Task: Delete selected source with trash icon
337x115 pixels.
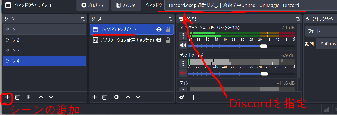Action: [x=104, y=97]
